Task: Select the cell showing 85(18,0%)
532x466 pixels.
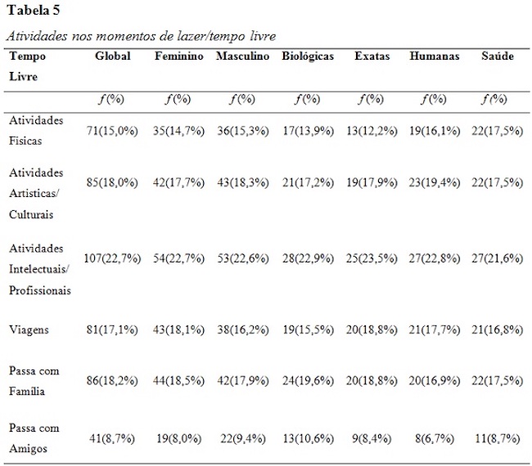Action: tap(112, 185)
